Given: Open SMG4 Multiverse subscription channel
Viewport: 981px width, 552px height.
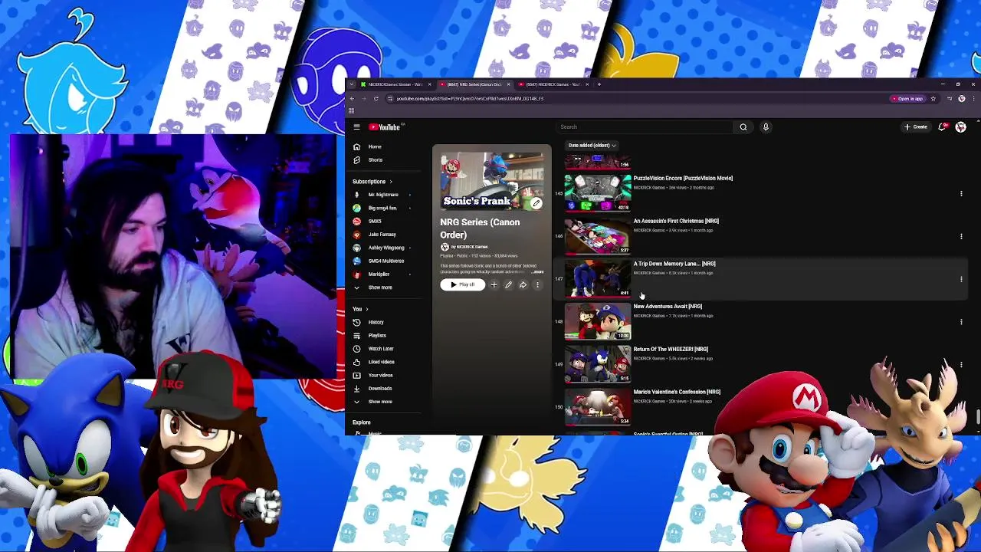Looking at the screenshot, I should point(385,261).
